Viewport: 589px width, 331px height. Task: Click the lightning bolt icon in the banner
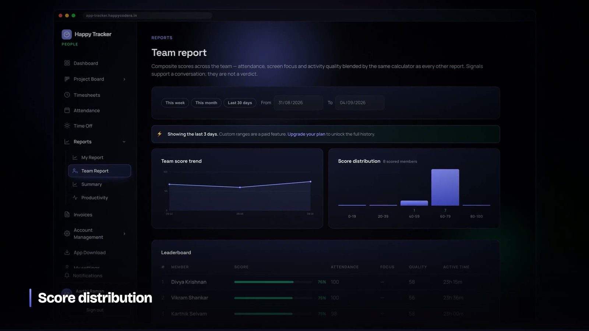click(x=159, y=134)
